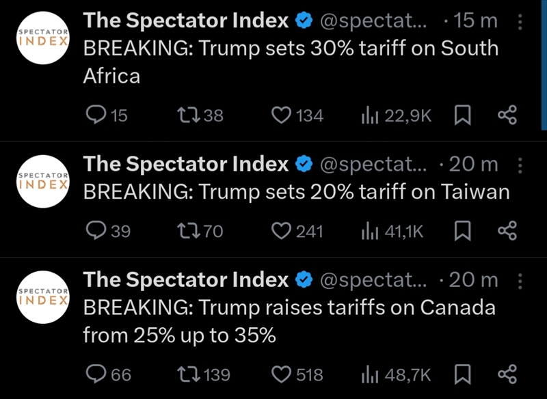
Task: Bookmark the Taiwan tariff tweet
Action: (x=463, y=232)
